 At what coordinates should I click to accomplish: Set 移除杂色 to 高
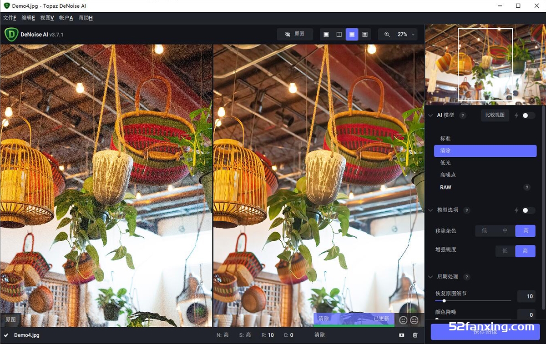click(x=526, y=231)
